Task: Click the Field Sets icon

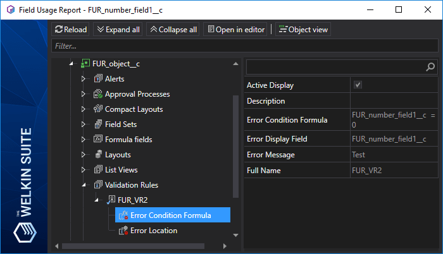Action: pyautogui.click(x=98, y=124)
